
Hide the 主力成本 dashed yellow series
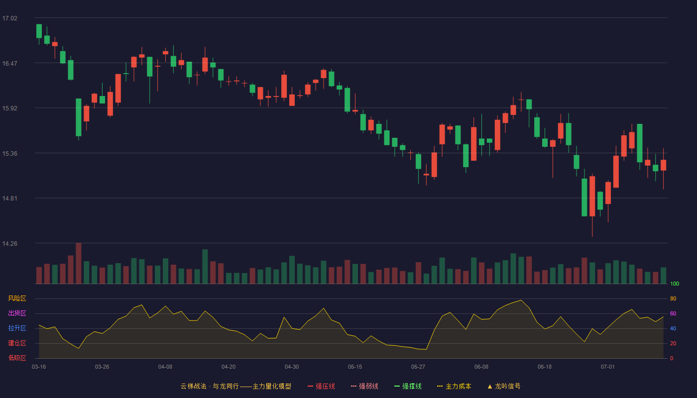tap(454, 386)
